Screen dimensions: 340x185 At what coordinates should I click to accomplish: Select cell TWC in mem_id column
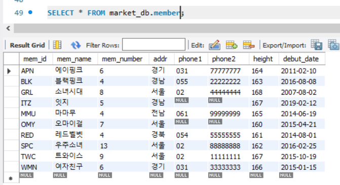click(36, 157)
